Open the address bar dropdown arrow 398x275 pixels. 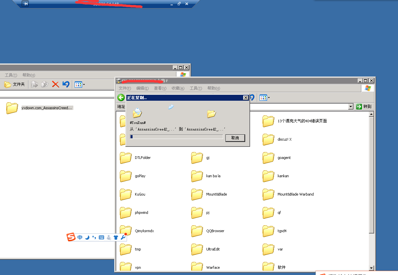(351, 107)
